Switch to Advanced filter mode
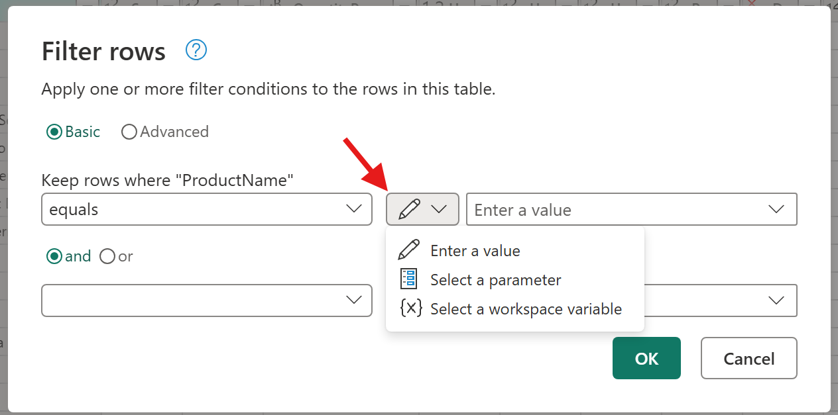The height and width of the screenshot is (415, 838). pos(129,132)
